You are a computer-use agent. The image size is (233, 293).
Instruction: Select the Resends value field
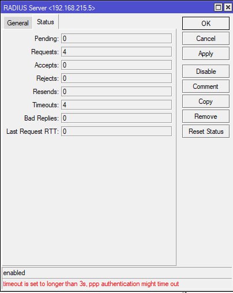tap(116, 92)
